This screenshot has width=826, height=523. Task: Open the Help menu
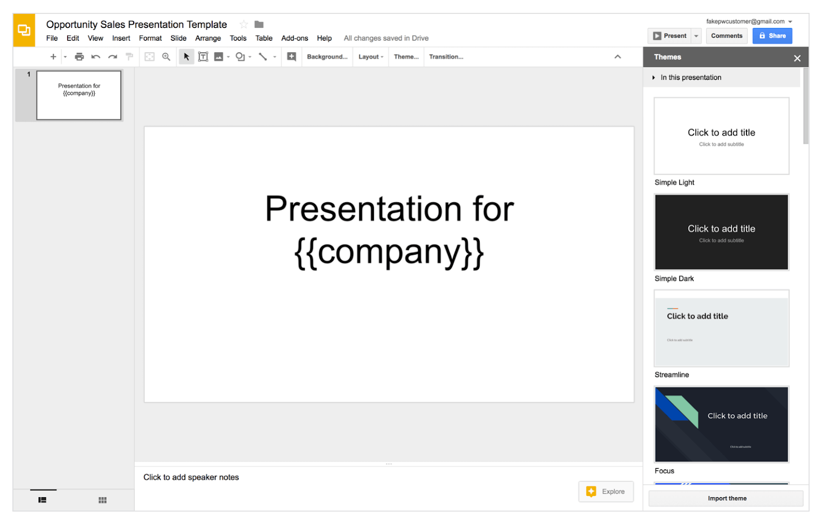[324, 38]
